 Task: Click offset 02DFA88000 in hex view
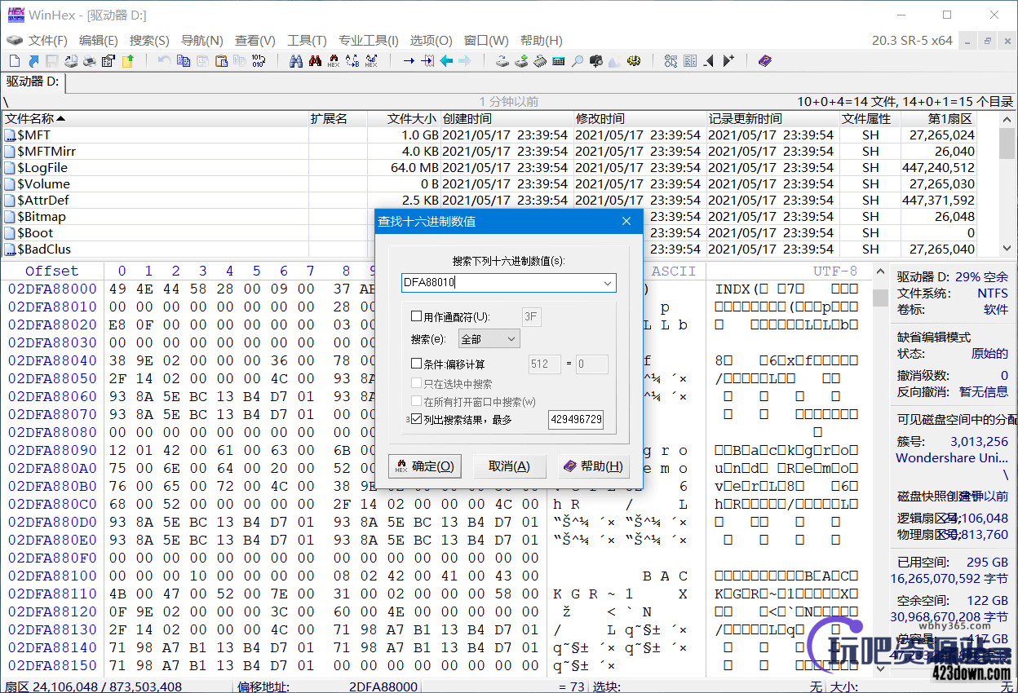(x=52, y=289)
